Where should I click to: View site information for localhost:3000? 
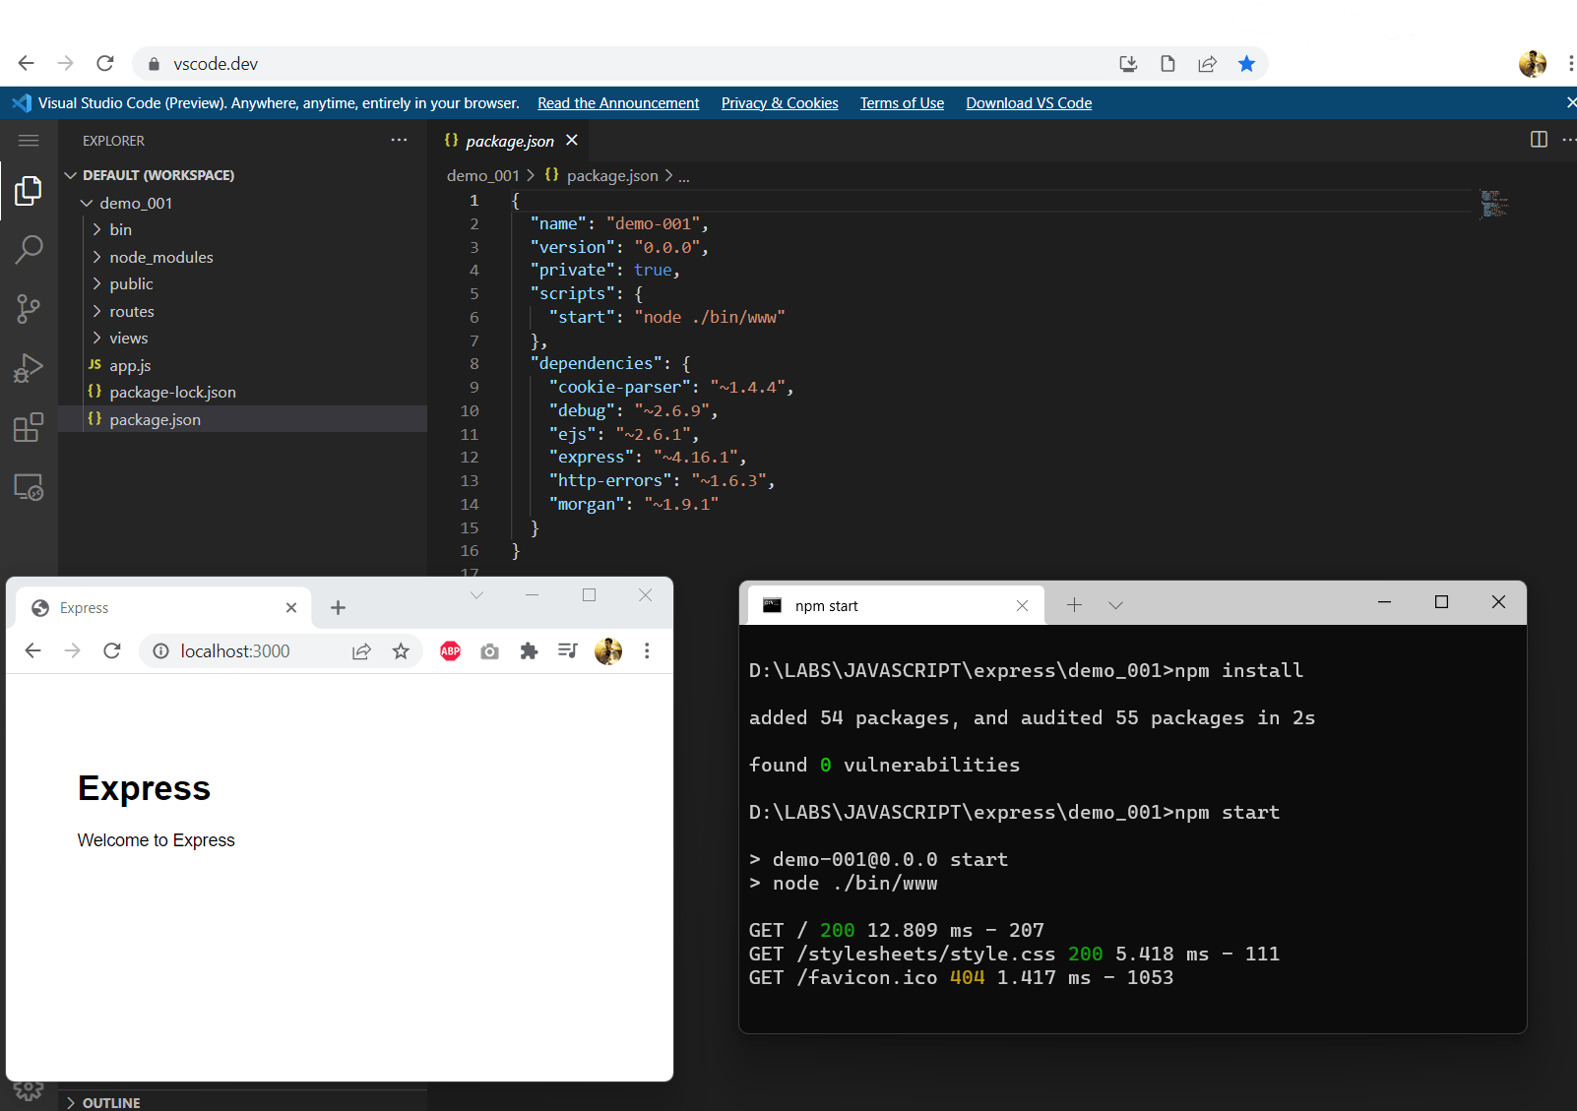(160, 651)
